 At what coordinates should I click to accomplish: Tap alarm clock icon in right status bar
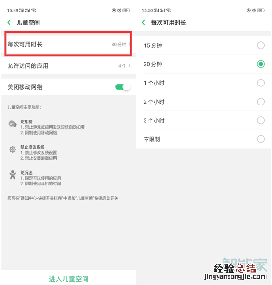point(254,10)
